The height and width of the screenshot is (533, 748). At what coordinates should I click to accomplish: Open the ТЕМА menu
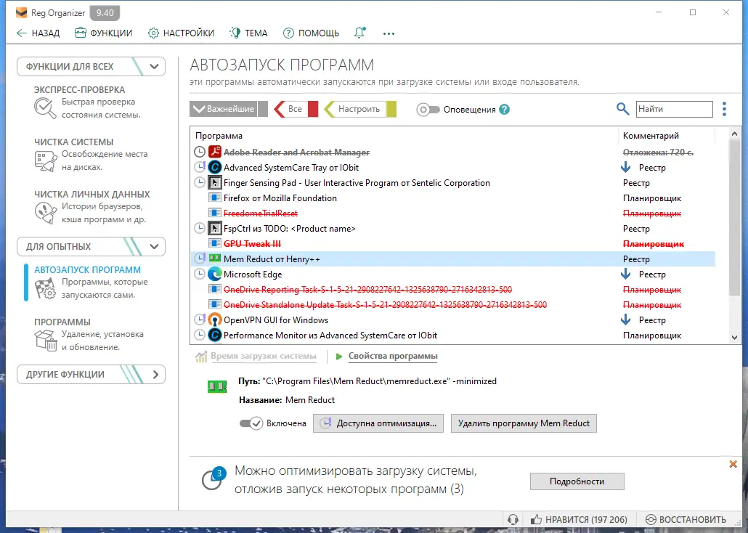click(248, 33)
